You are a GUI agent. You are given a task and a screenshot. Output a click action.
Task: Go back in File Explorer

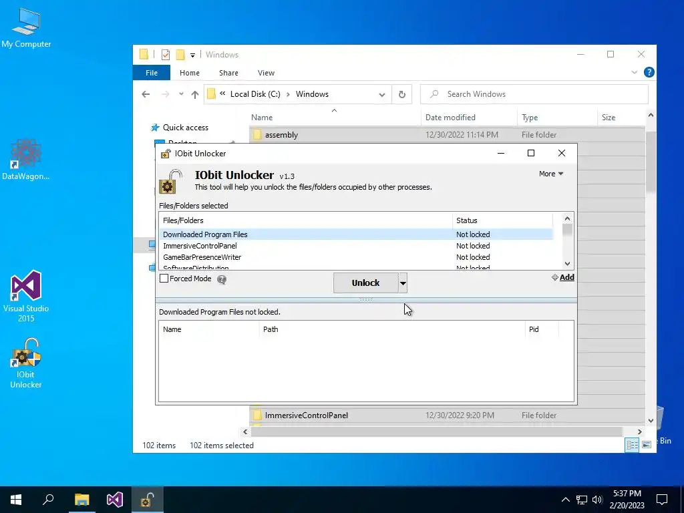(146, 94)
